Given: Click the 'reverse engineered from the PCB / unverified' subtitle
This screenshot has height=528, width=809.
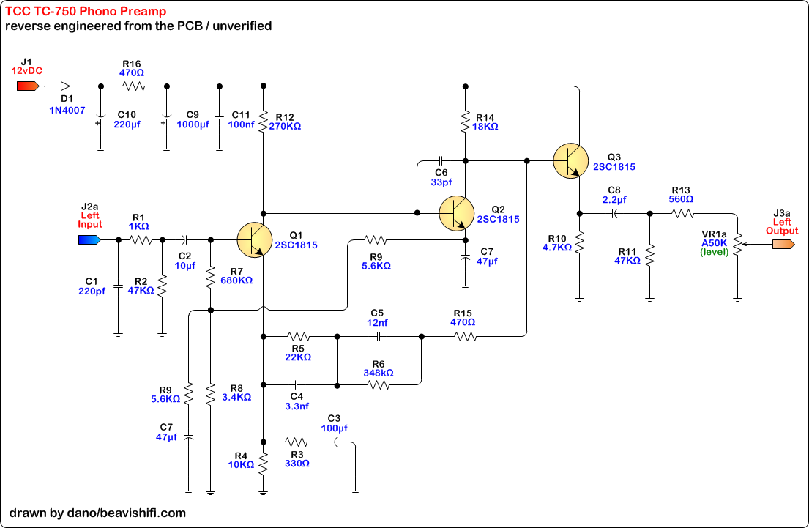Looking at the screenshot, I should (138, 26).
